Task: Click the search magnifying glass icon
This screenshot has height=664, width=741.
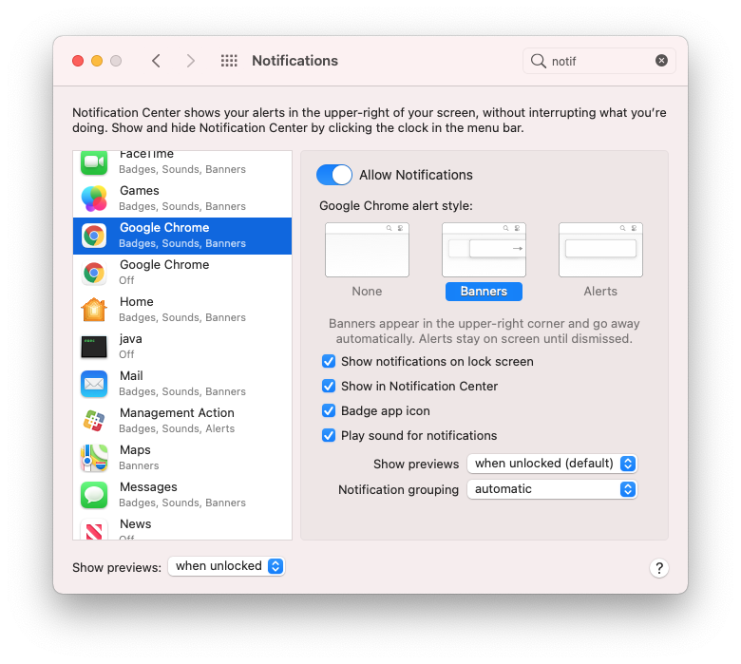Action: click(539, 61)
